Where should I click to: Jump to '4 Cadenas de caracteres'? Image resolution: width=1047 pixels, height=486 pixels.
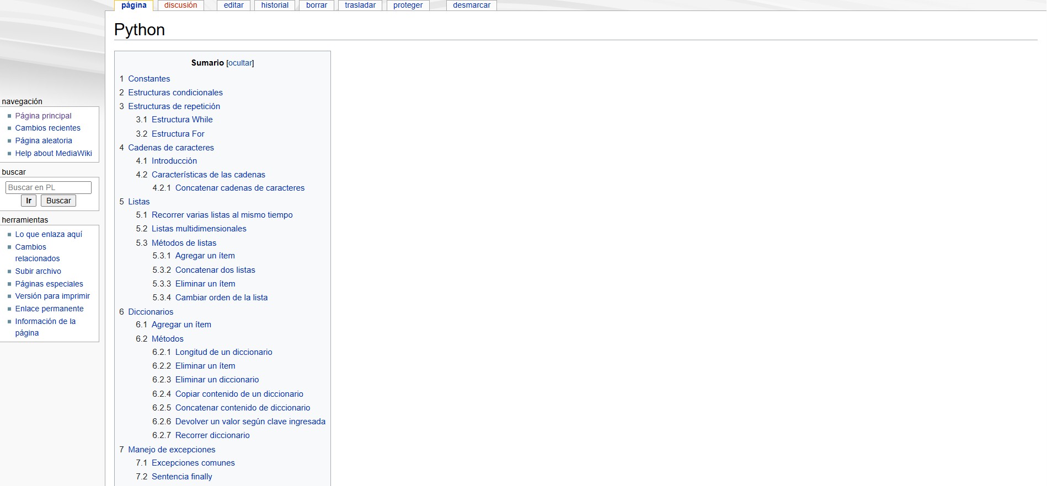[x=167, y=148]
